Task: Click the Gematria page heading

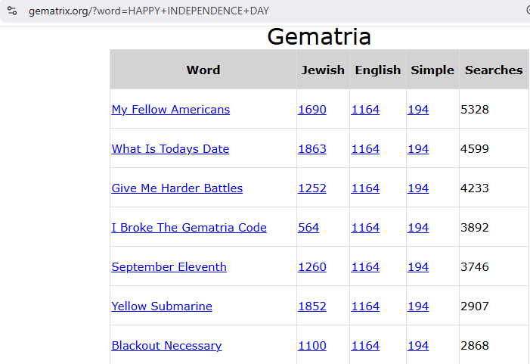Action: (319, 36)
